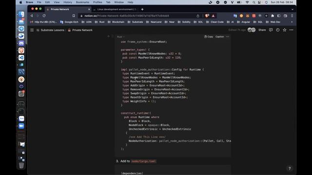
Task: Open the Web Dev bookmarks folder
Action: click(x=273, y=22)
